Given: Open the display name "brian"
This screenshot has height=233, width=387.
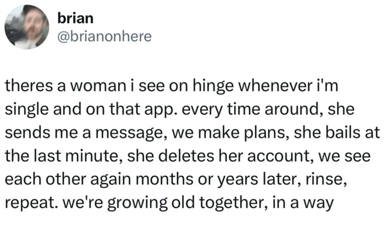Looking at the screenshot, I should [x=75, y=18].
